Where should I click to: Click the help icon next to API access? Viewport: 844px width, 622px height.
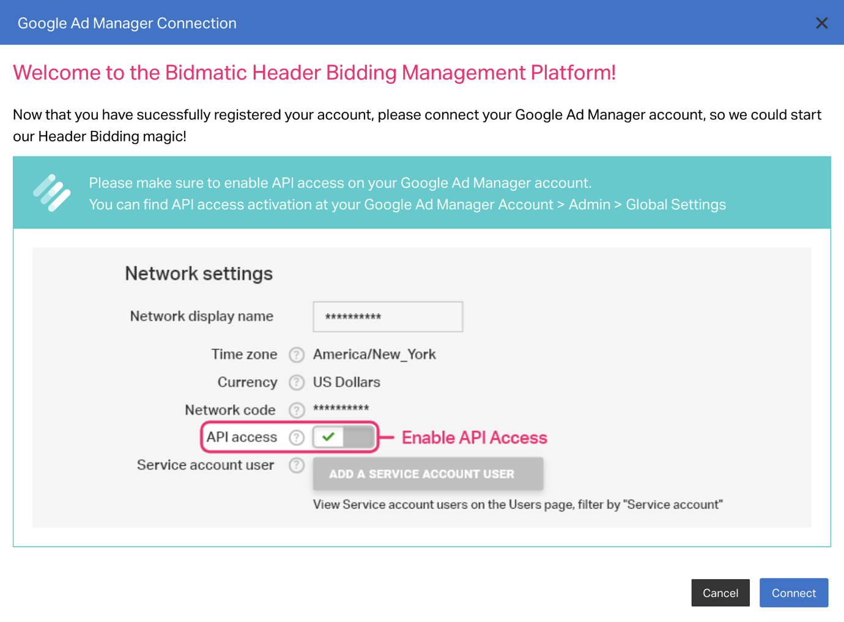click(x=297, y=437)
